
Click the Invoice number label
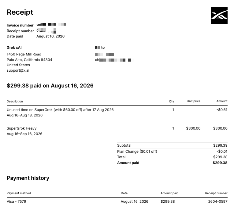(x=20, y=25)
